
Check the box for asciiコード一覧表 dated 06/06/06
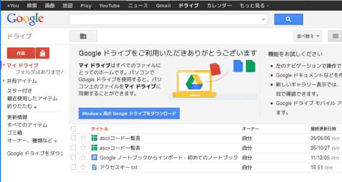[73, 138]
